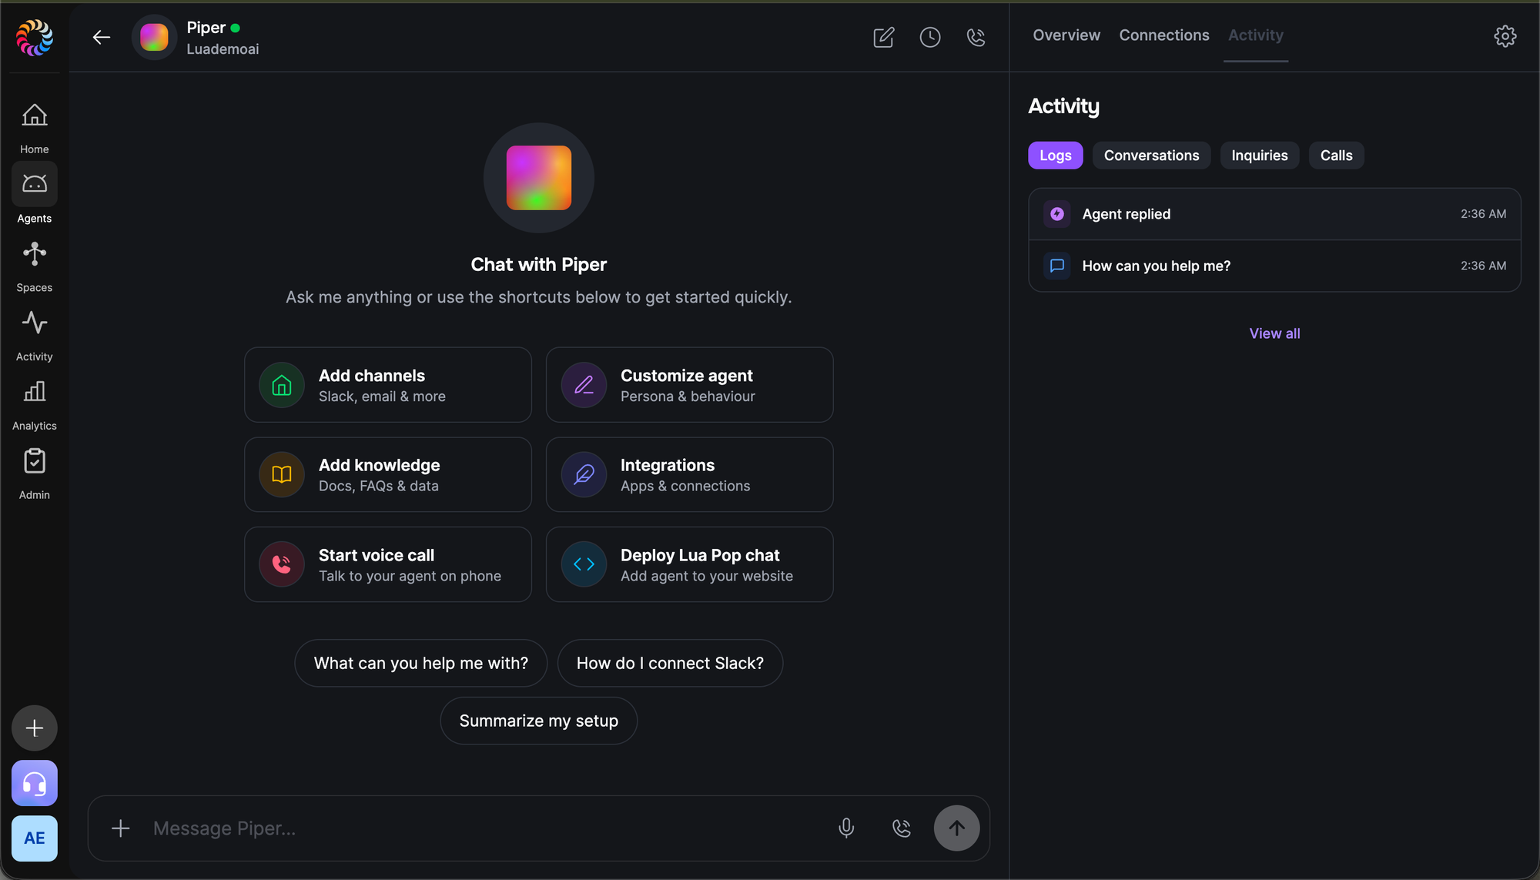Select the Calls filter

[x=1337, y=156]
